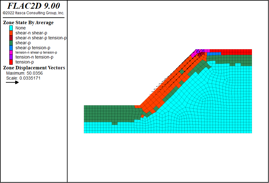Click the red tension-p legend swatch
Screen dimensions: 269x183
11,62
